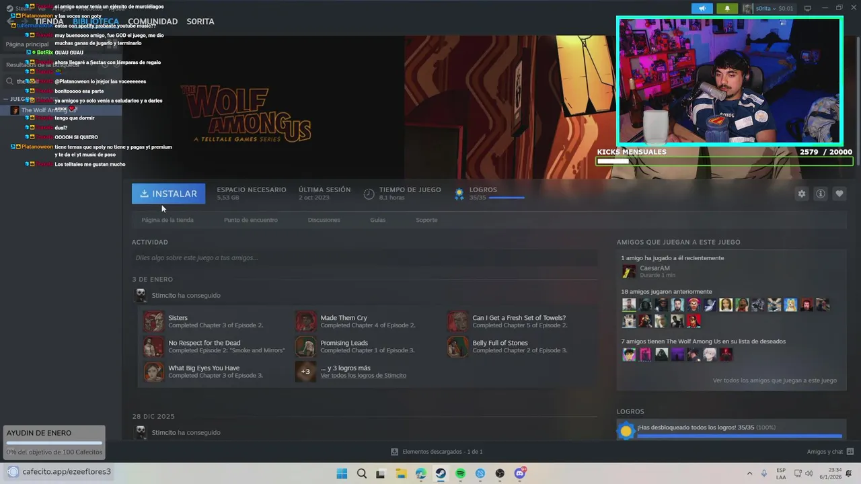Go to Página de la tienda tab
This screenshot has height=484, width=861.
pyautogui.click(x=167, y=220)
